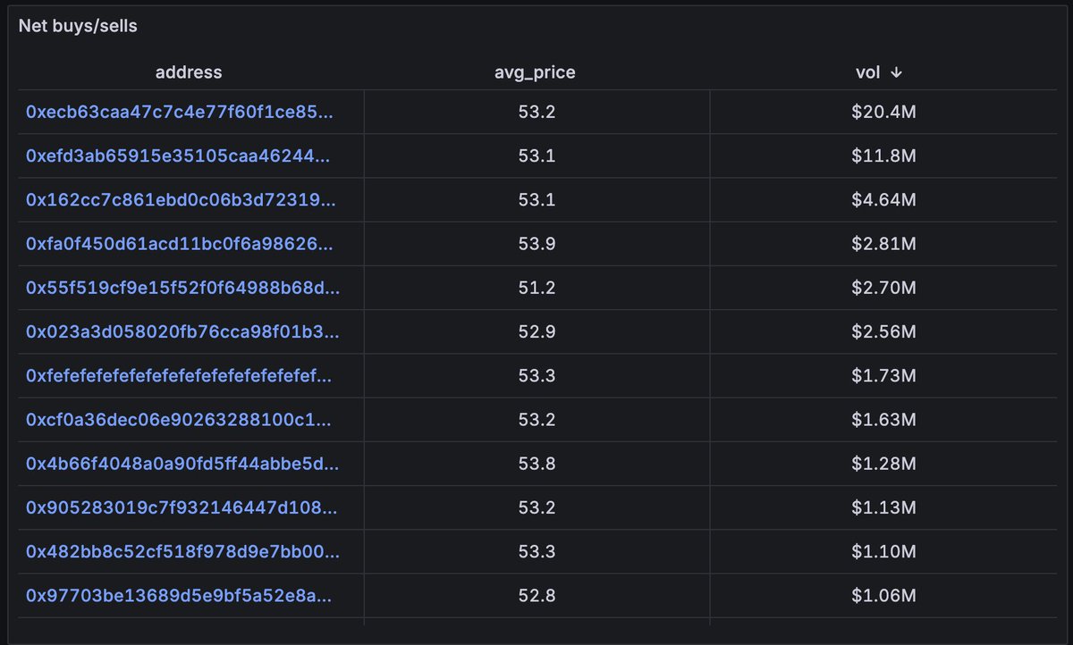Image resolution: width=1073 pixels, height=645 pixels.
Task: Click avg_price 53.1 in the $4.64M row
Action: [536, 199]
